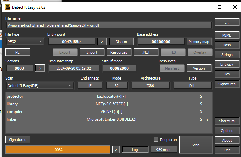The width and height of the screenshot is (241, 157).
Task: Click the ? link in the linker row
Action: [207, 119]
